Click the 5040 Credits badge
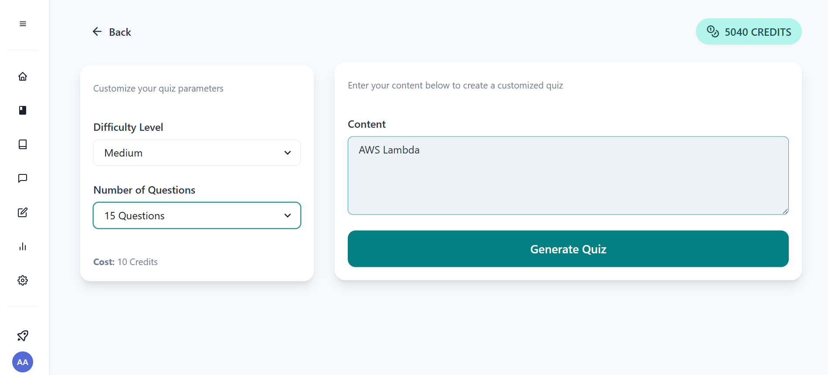This screenshot has width=828, height=375. pos(749,32)
